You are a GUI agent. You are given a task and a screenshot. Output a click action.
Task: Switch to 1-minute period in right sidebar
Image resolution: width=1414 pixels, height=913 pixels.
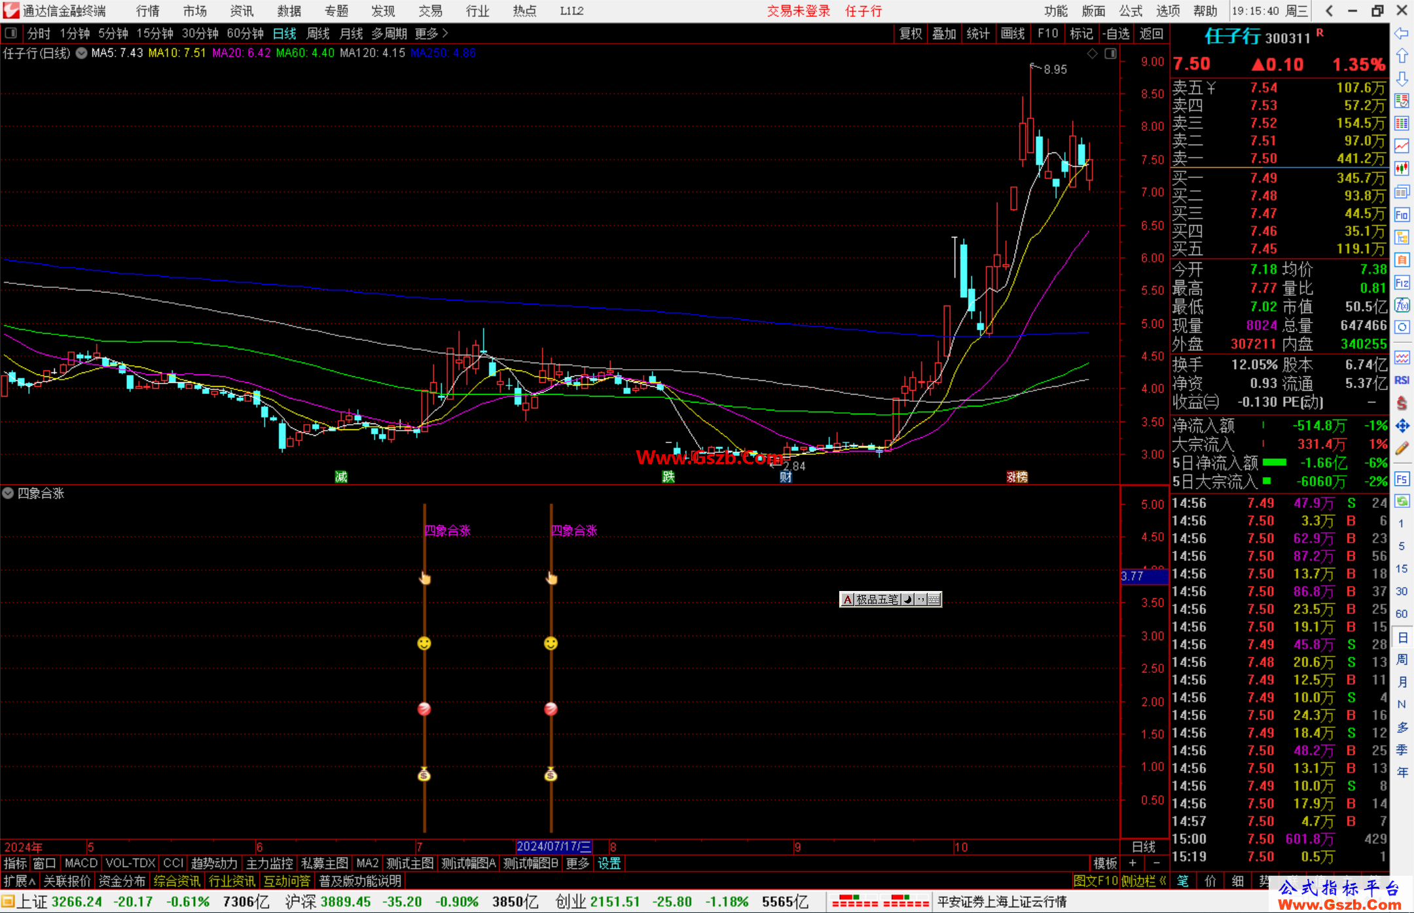coord(1401,524)
